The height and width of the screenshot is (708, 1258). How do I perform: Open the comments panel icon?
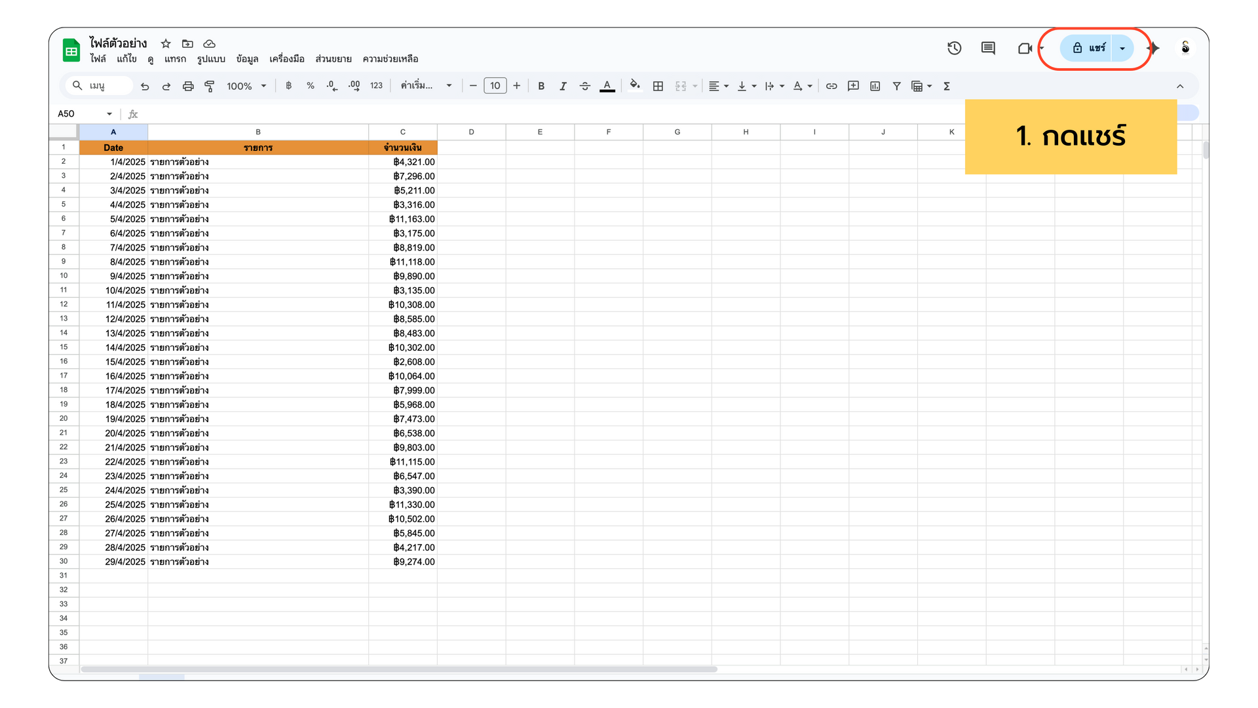pos(988,48)
